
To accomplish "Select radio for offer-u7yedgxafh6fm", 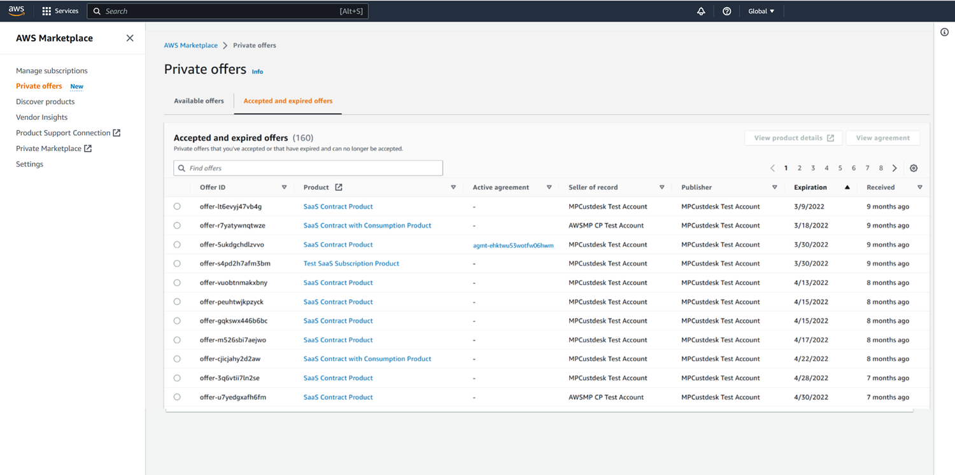I will (177, 397).
